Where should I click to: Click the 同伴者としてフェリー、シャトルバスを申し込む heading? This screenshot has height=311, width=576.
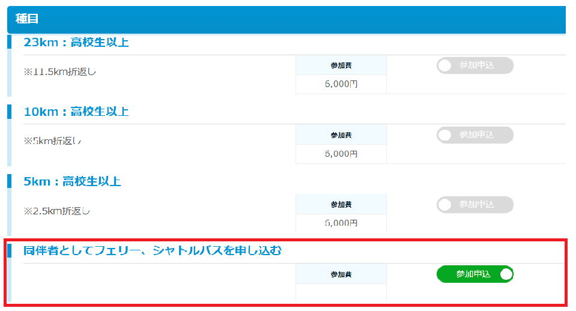point(152,251)
